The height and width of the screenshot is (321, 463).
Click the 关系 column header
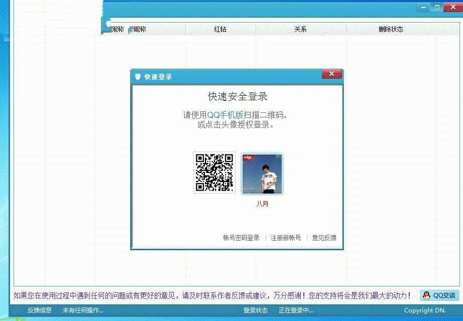tap(300, 29)
